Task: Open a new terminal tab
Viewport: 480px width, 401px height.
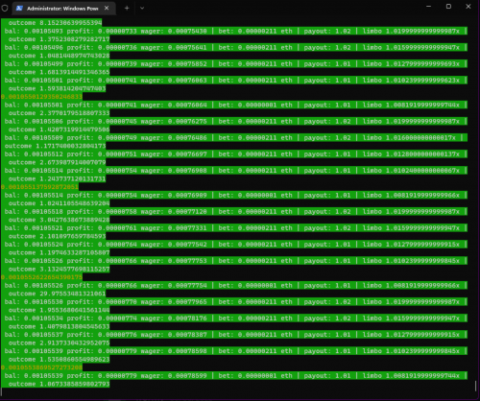Action: (127, 8)
